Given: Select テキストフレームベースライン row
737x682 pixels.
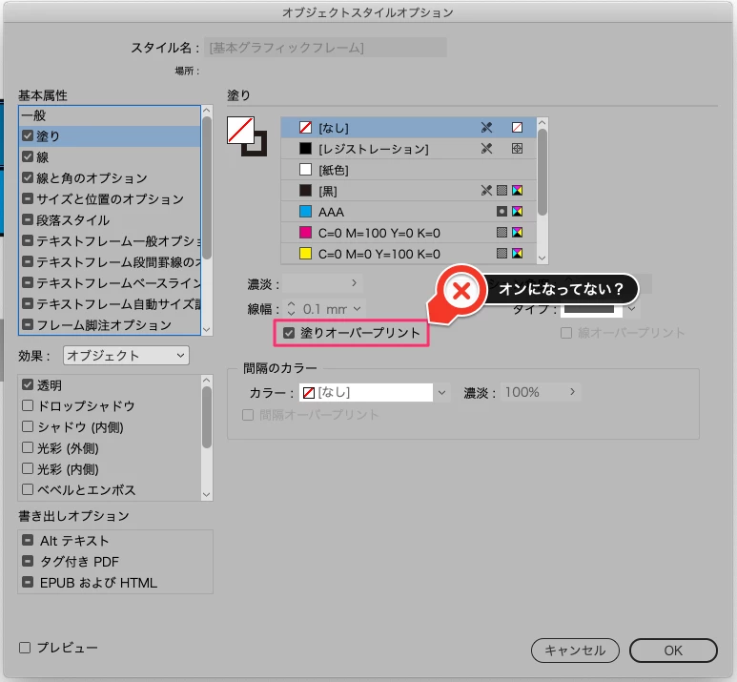Looking at the screenshot, I should [110, 283].
